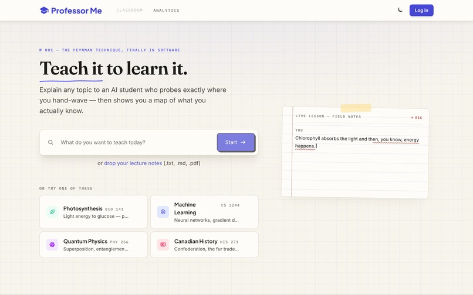Click the 'Neural networks, gradient d...' description
This screenshot has width=473, height=295.
coord(207,220)
